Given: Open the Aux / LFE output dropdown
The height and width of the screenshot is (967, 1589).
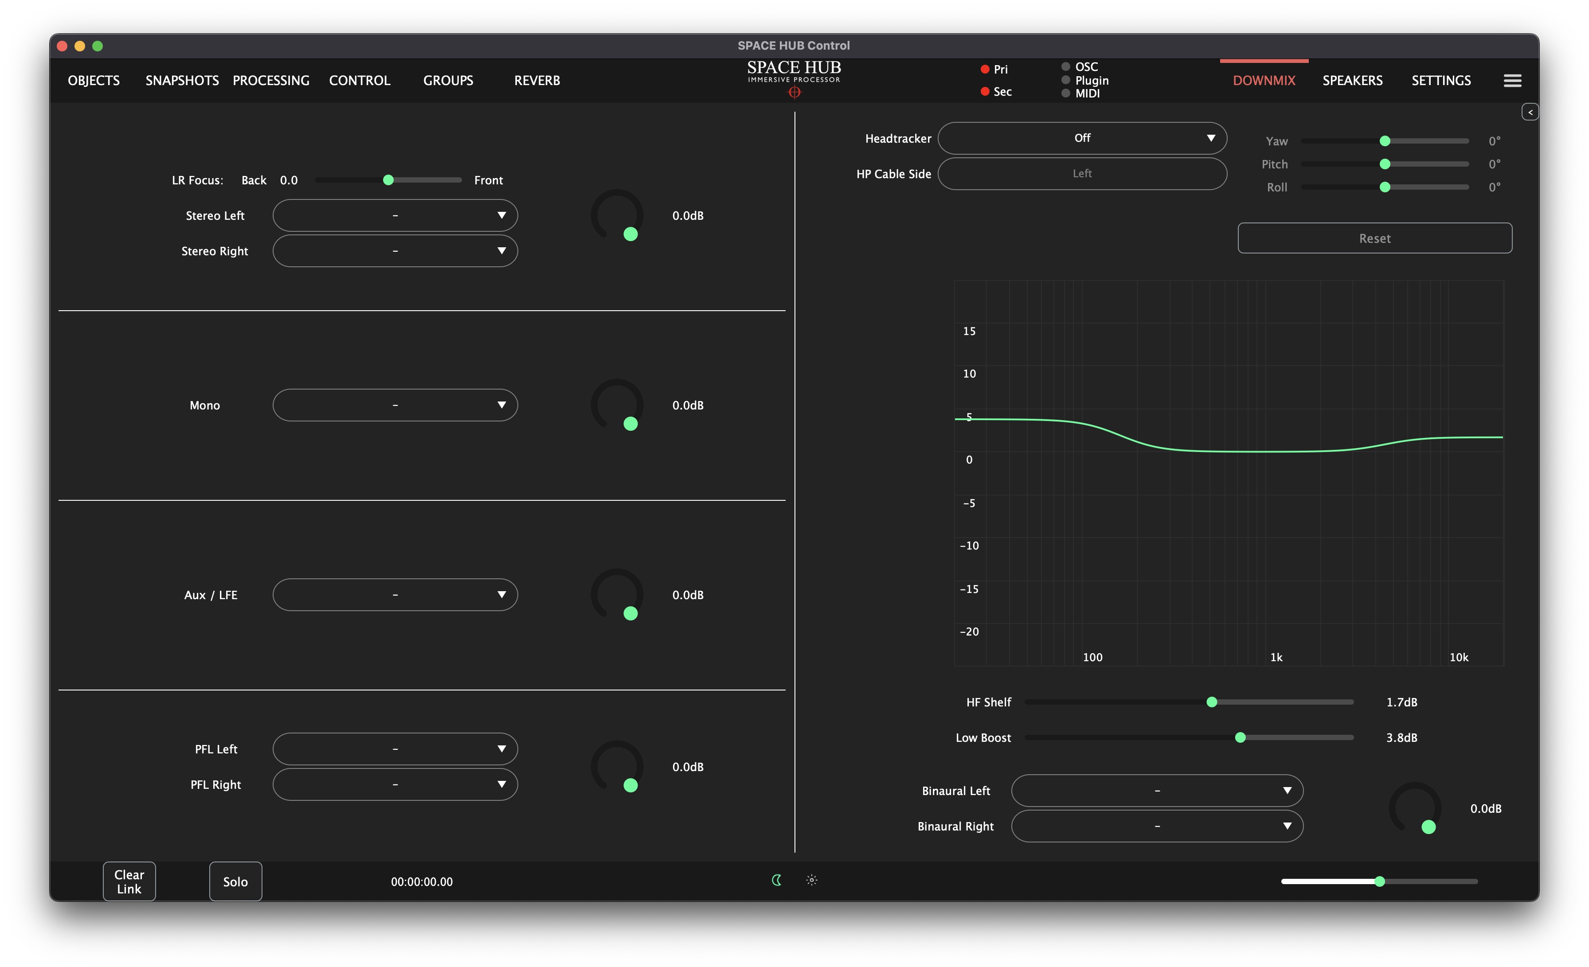Looking at the screenshot, I should click(x=395, y=594).
